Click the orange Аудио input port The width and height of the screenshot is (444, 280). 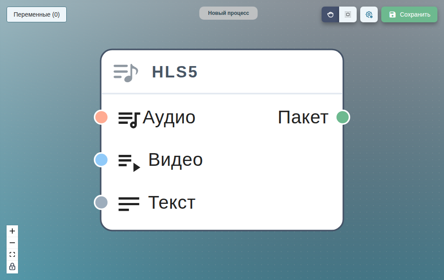[x=101, y=117]
